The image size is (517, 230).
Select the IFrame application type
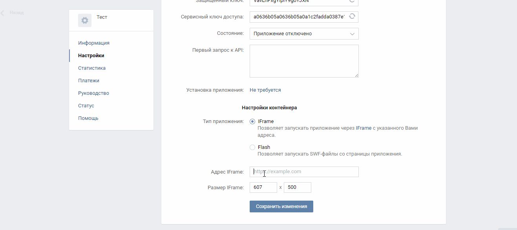pos(252,121)
